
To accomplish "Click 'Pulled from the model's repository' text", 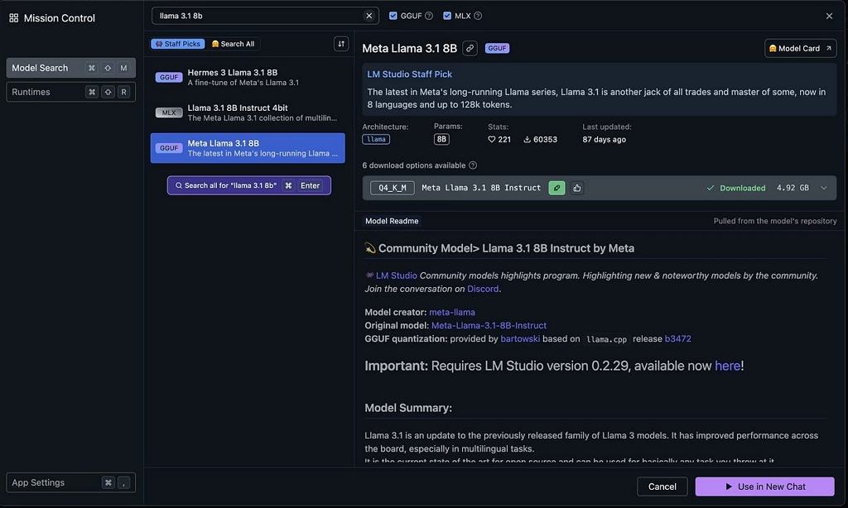I will pos(775,221).
